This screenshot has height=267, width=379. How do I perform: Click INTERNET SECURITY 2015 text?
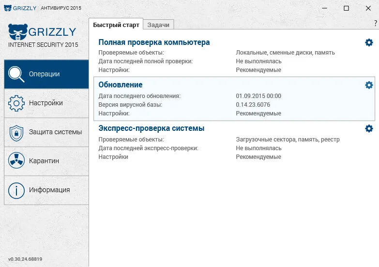pyautogui.click(x=43, y=45)
